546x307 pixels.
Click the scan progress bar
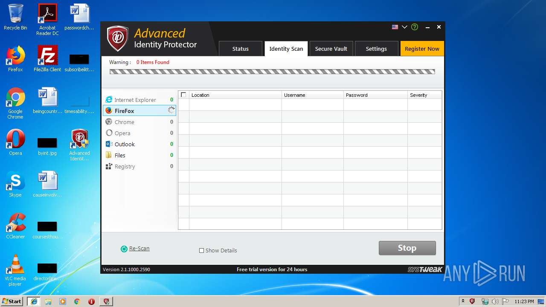coord(272,72)
